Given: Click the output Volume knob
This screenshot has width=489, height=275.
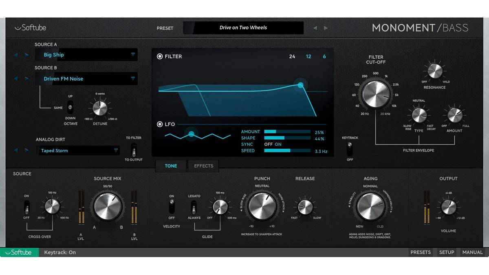Looking at the screenshot, I should (x=448, y=207).
